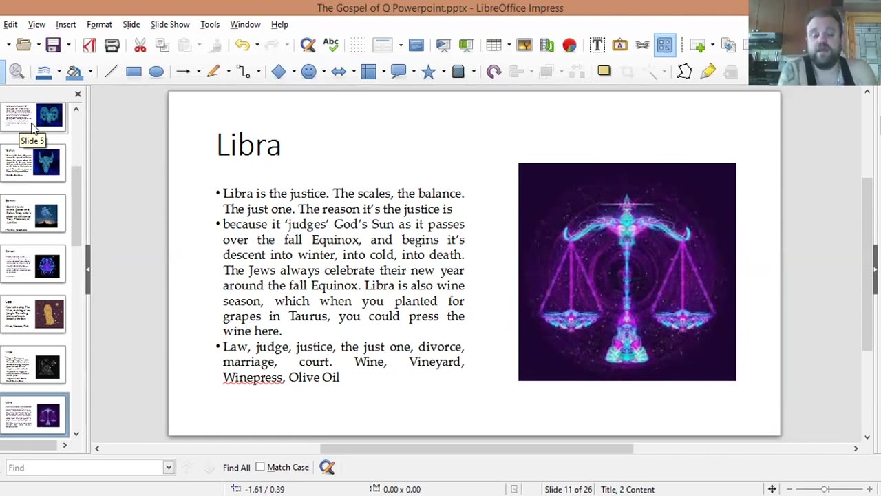Open the Find box history dropdown
This screenshot has width=881, height=496.
point(168,468)
